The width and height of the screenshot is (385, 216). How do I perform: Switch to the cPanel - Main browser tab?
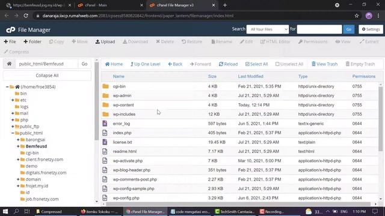click(x=109, y=5)
